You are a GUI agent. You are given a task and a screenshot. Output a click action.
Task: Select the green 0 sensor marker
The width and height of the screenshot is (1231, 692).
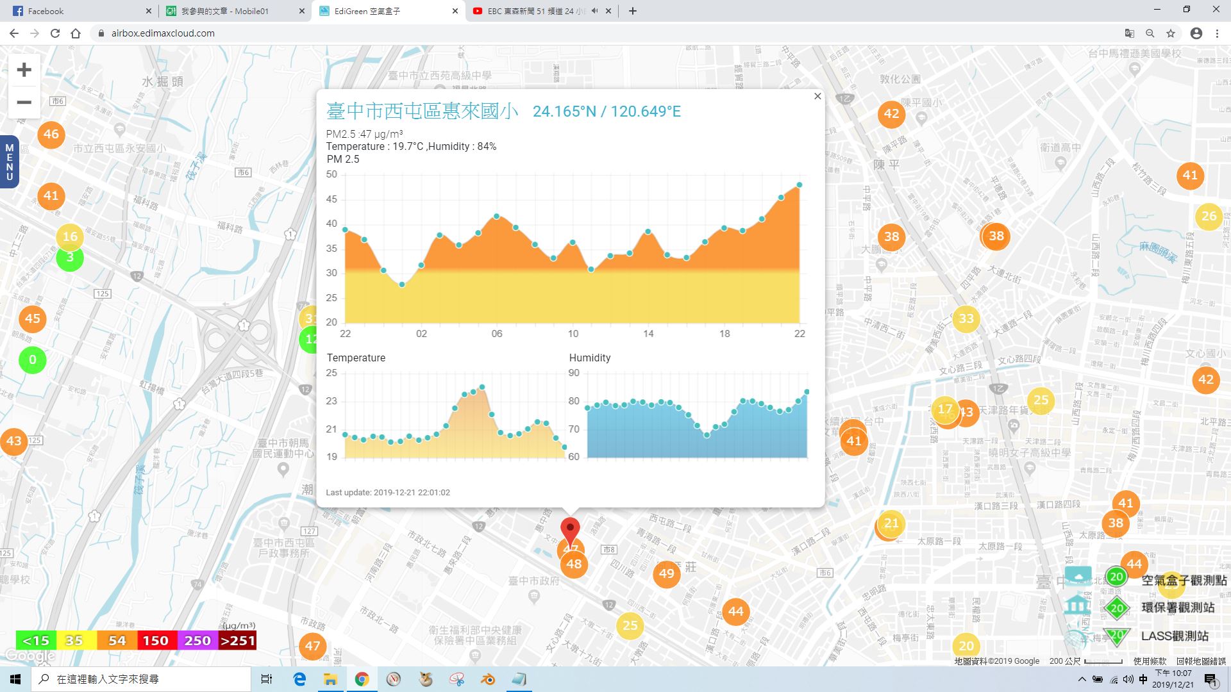pos(33,360)
